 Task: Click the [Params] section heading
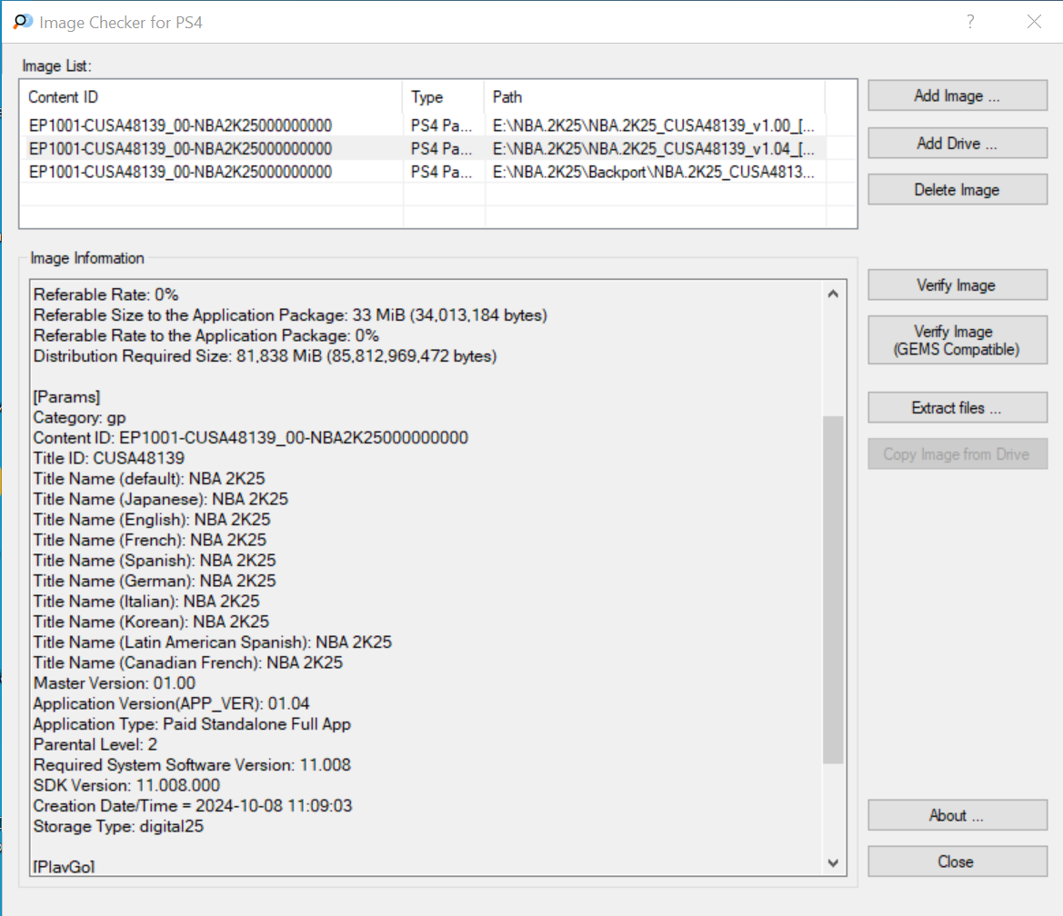pos(67,396)
